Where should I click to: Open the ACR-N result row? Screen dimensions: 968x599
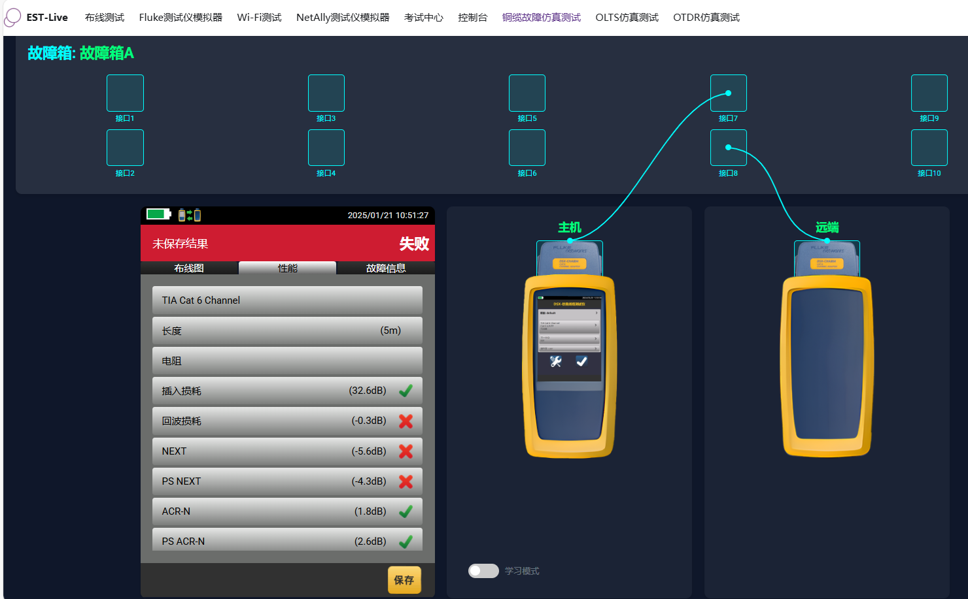pos(287,511)
